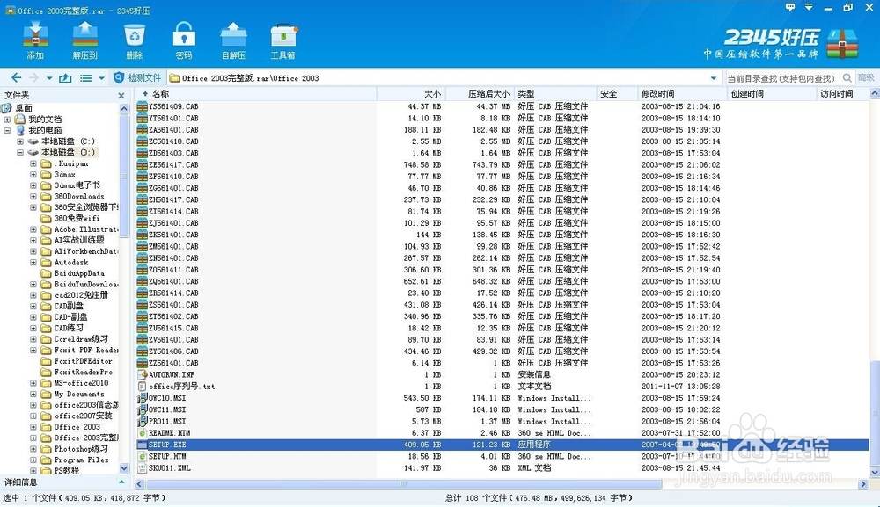
Task: Expand 本地磁盘 (C:) node
Action: click(20, 141)
